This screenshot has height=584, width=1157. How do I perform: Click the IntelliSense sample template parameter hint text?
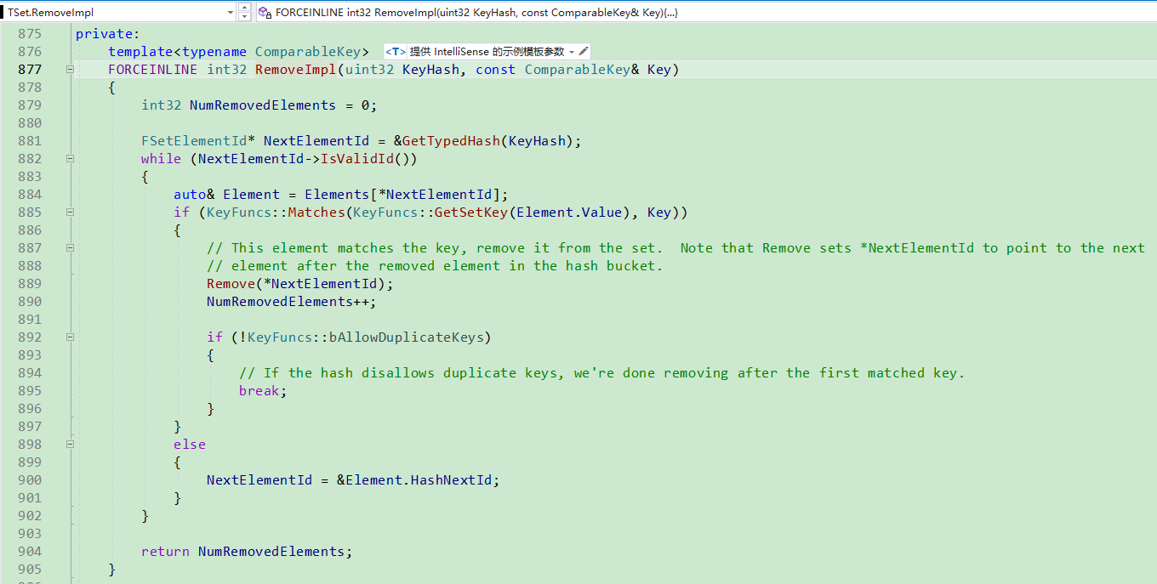[x=487, y=52]
